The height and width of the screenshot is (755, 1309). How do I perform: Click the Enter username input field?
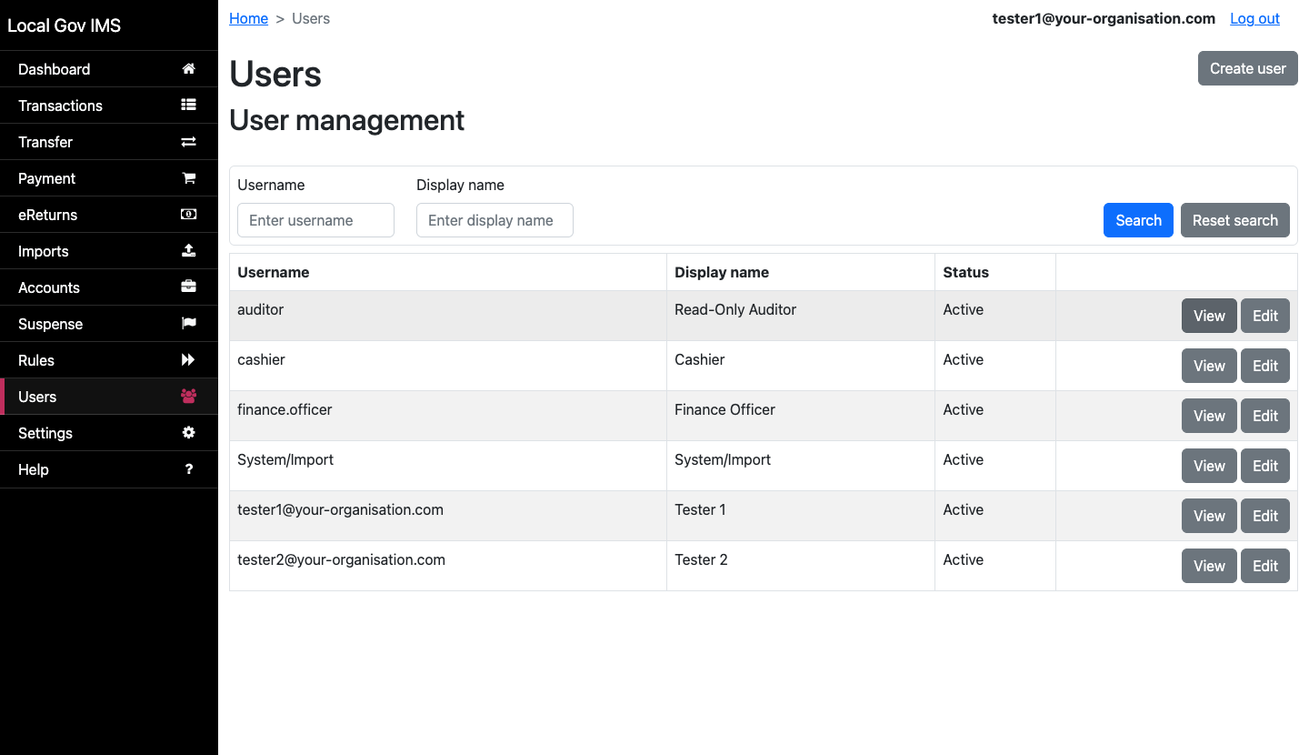coord(315,220)
